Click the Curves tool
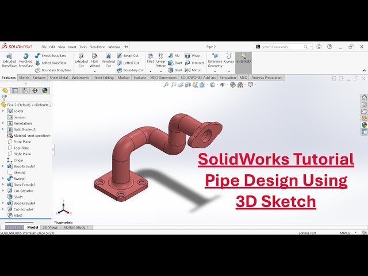This screenshot has height=276, width=368. click(229, 59)
